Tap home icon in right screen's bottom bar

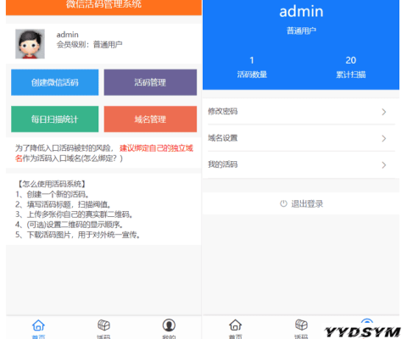tap(235, 325)
